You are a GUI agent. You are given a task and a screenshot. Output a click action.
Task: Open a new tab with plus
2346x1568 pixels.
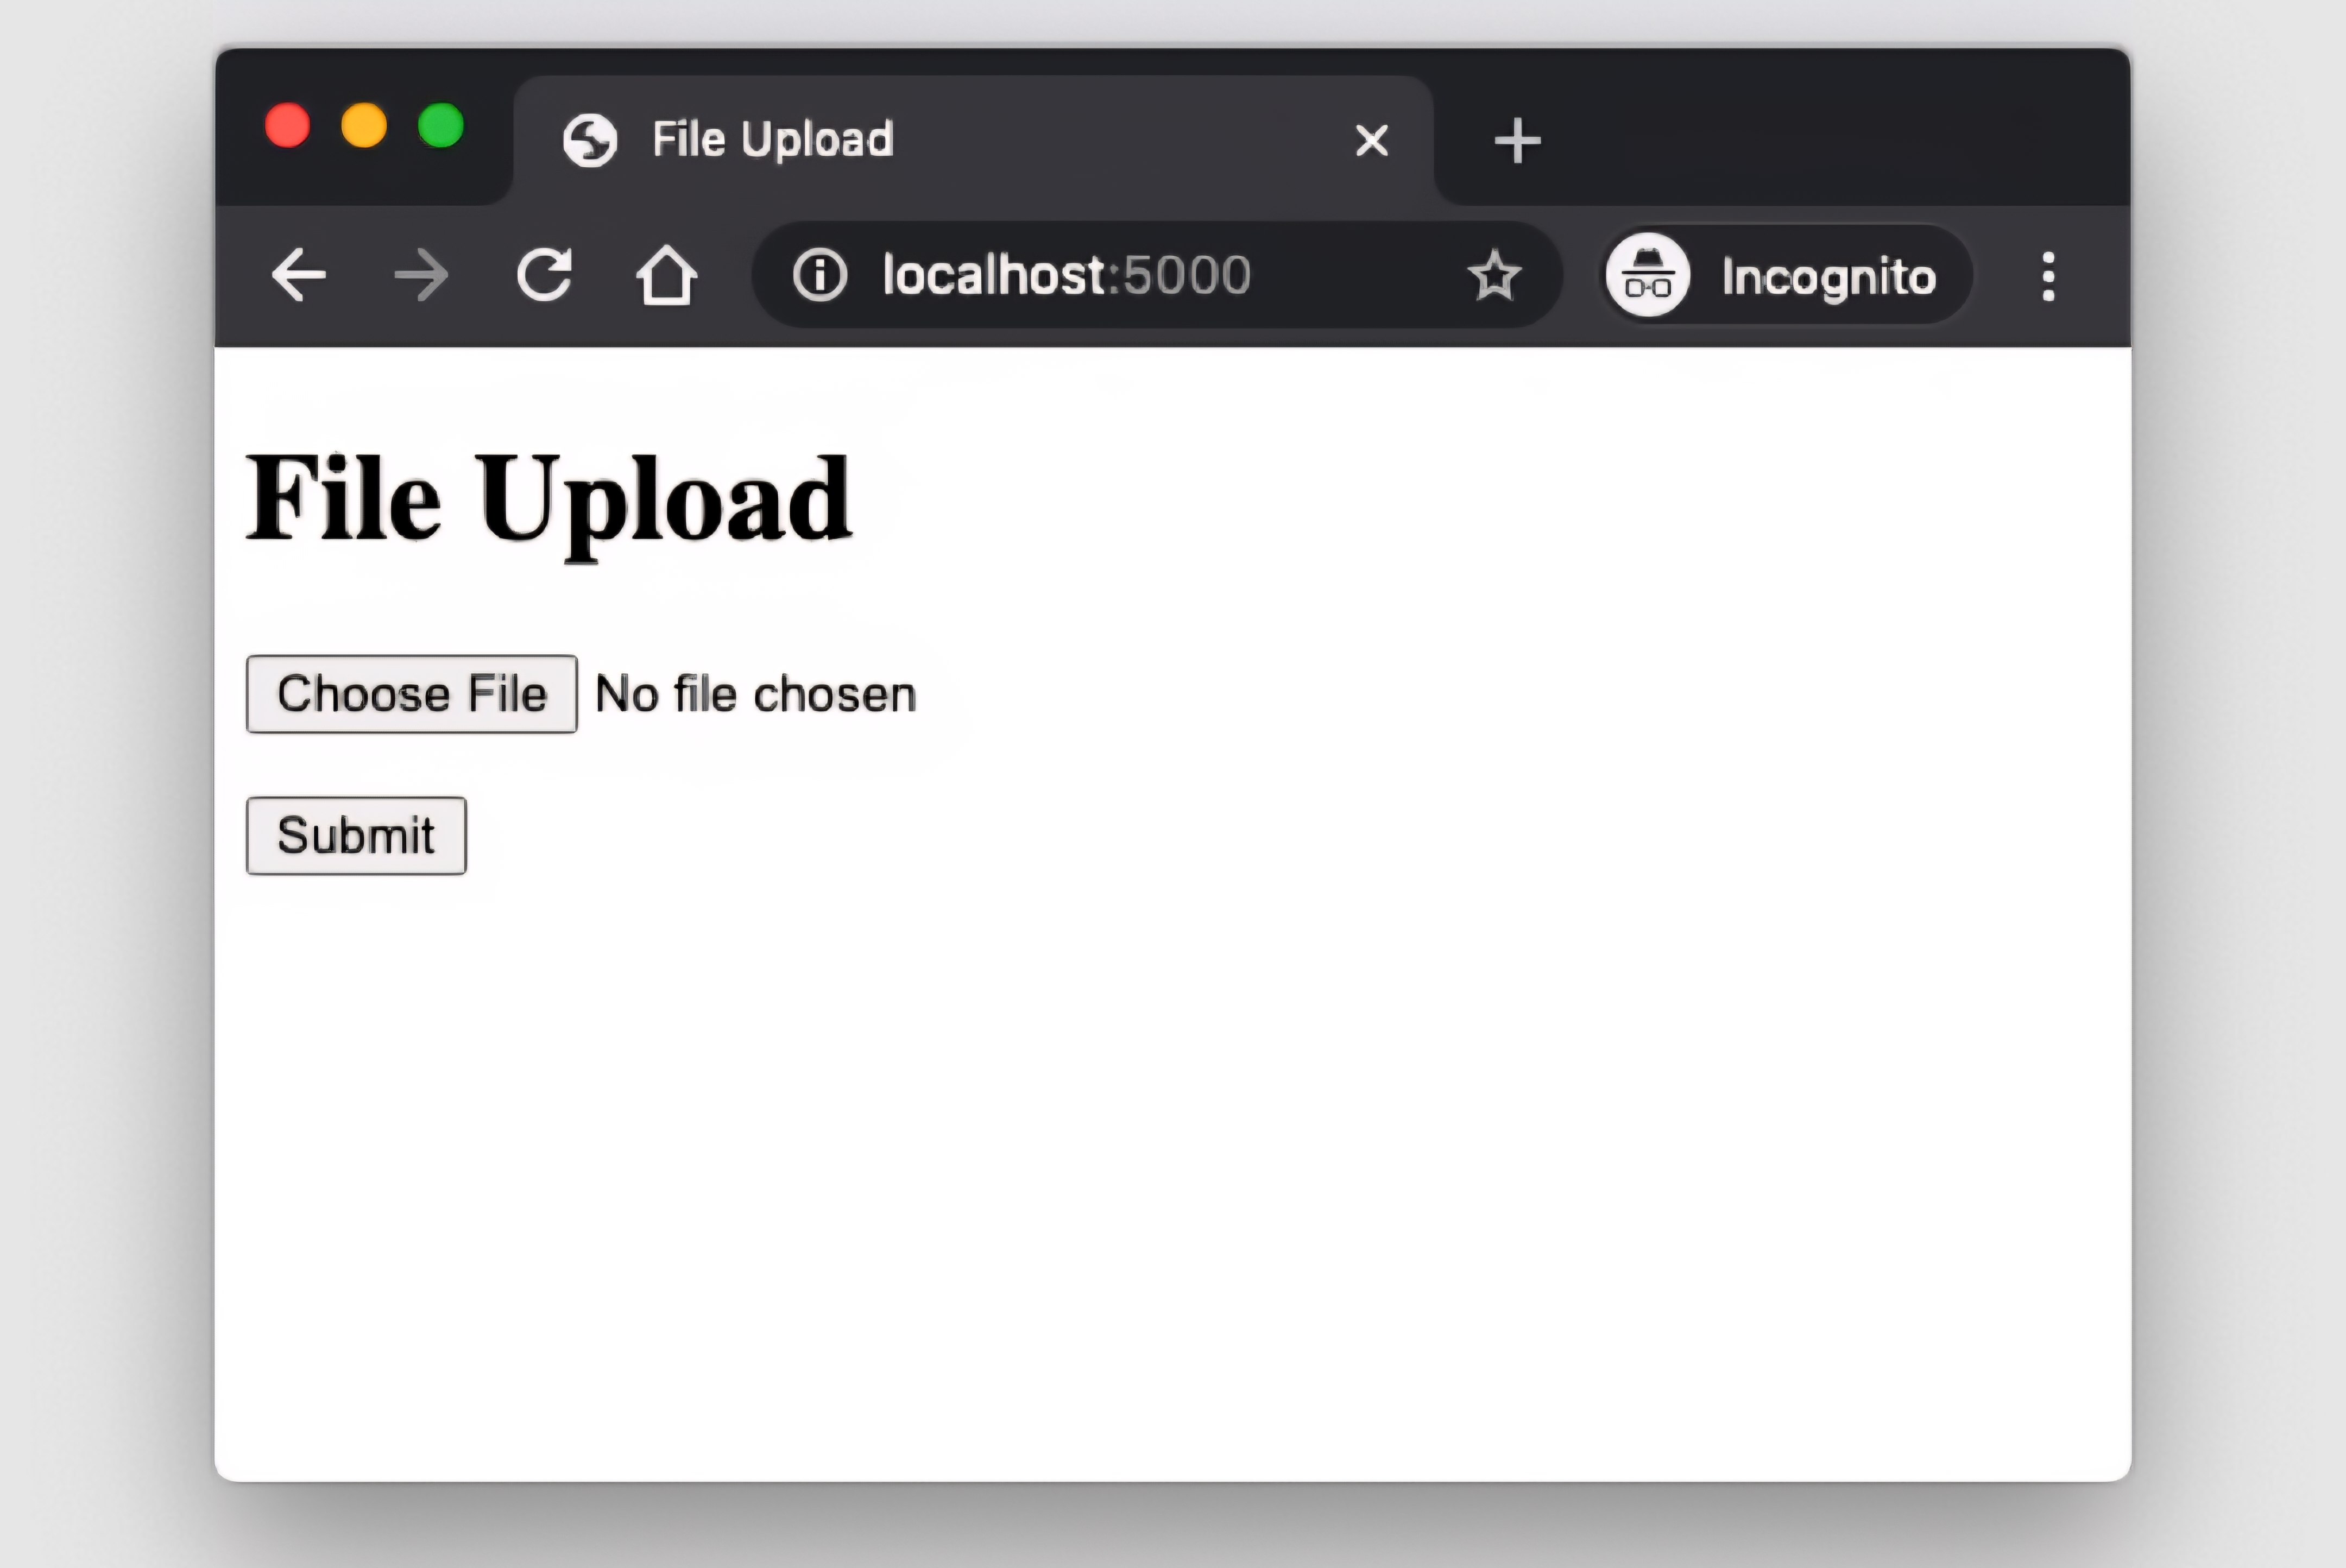coord(1517,140)
